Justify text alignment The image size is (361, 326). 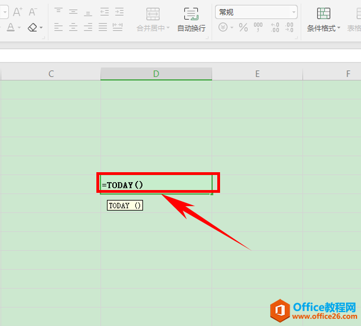coord(103,27)
